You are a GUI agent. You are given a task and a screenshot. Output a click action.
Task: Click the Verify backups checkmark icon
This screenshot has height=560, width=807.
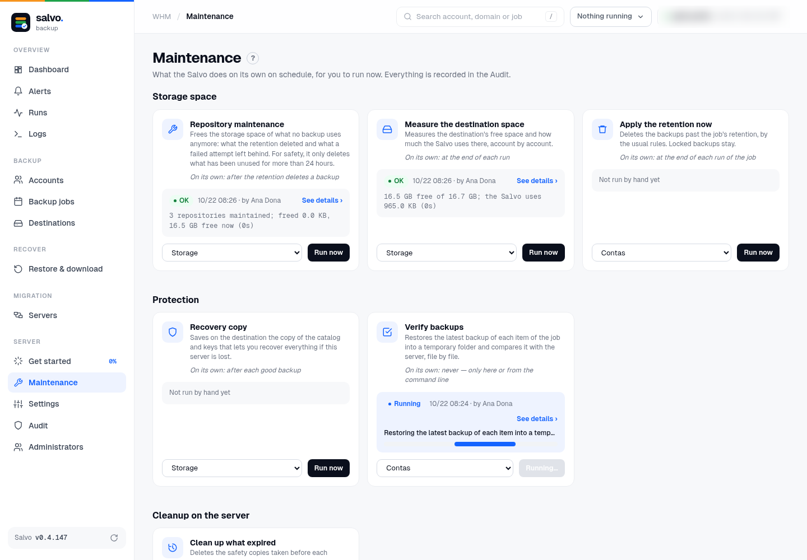point(387,332)
